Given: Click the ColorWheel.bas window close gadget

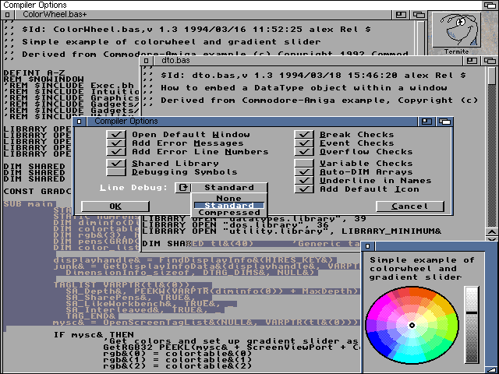Looking at the screenshot, I should [x=9, y=14].
